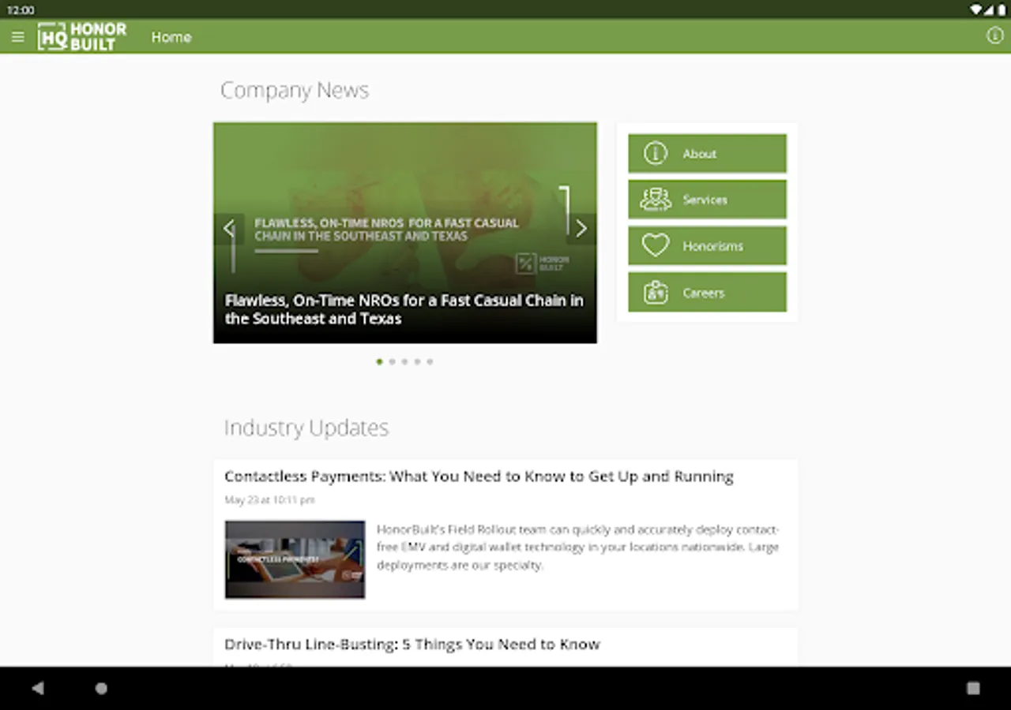Click the Company News heading
The height and width of the screenshot is (710, 1011).
(295, 90)
